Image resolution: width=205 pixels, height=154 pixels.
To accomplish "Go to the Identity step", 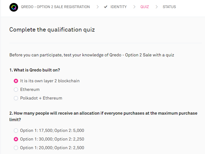I will tap(118, 7).
